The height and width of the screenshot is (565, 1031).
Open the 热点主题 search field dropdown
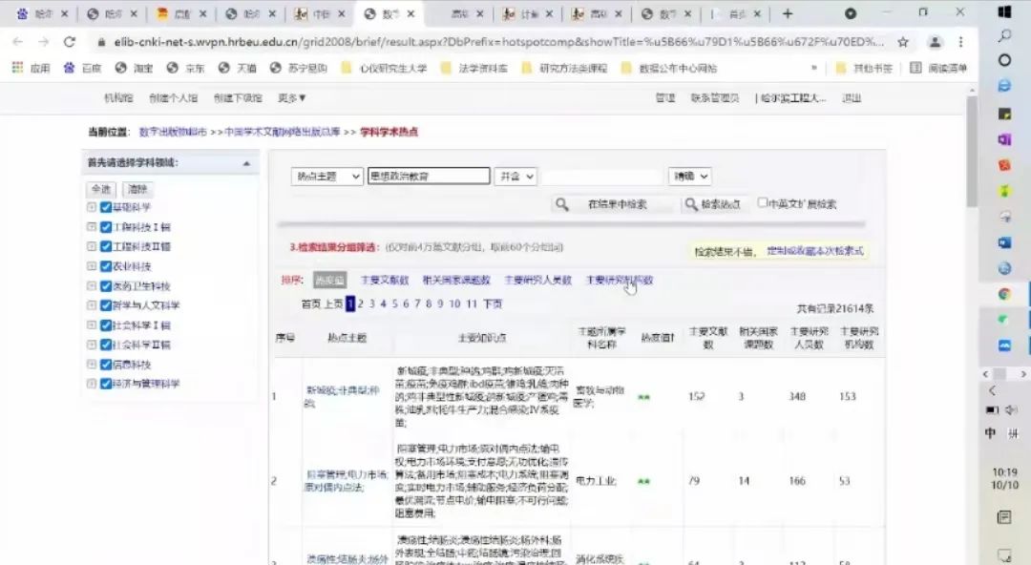[326, 177]
